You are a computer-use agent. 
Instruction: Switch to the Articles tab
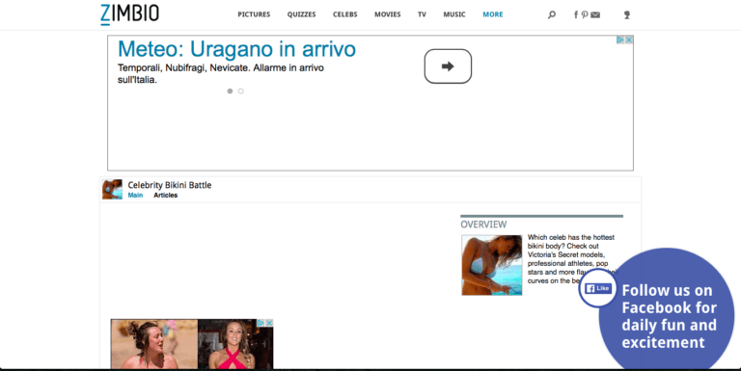click(165, 195)
